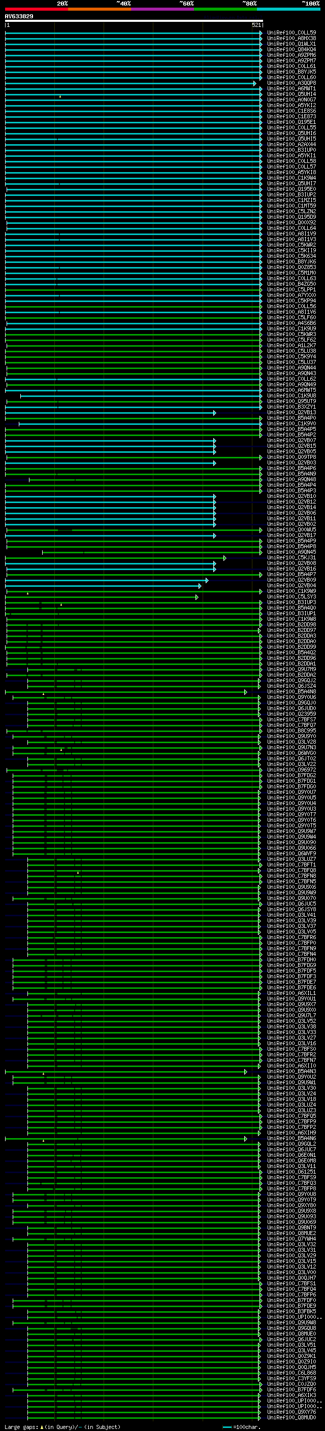This screenshot has height=1431, width=325.
Task: Open the UniRef100_Q7YWH4 hit
Action: point(291,1239)
